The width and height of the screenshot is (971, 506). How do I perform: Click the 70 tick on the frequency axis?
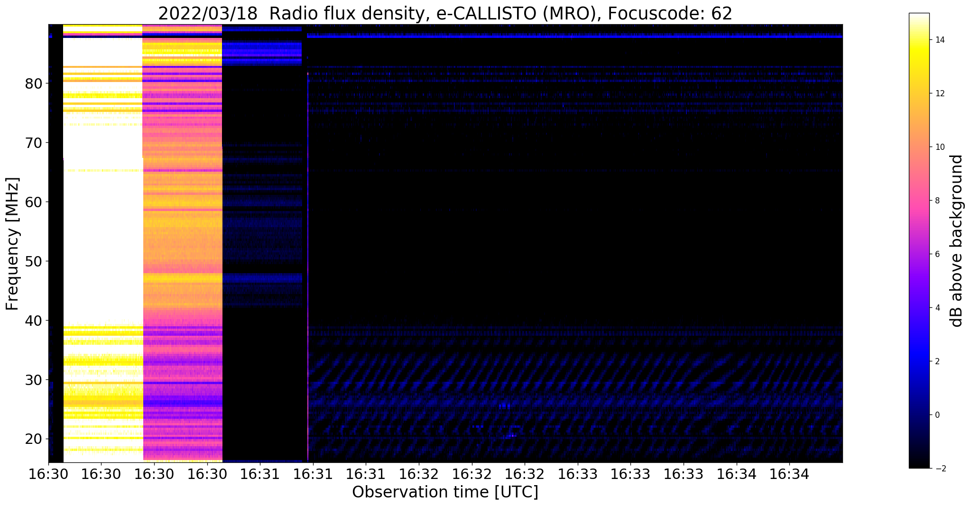(x=34, y=143)
